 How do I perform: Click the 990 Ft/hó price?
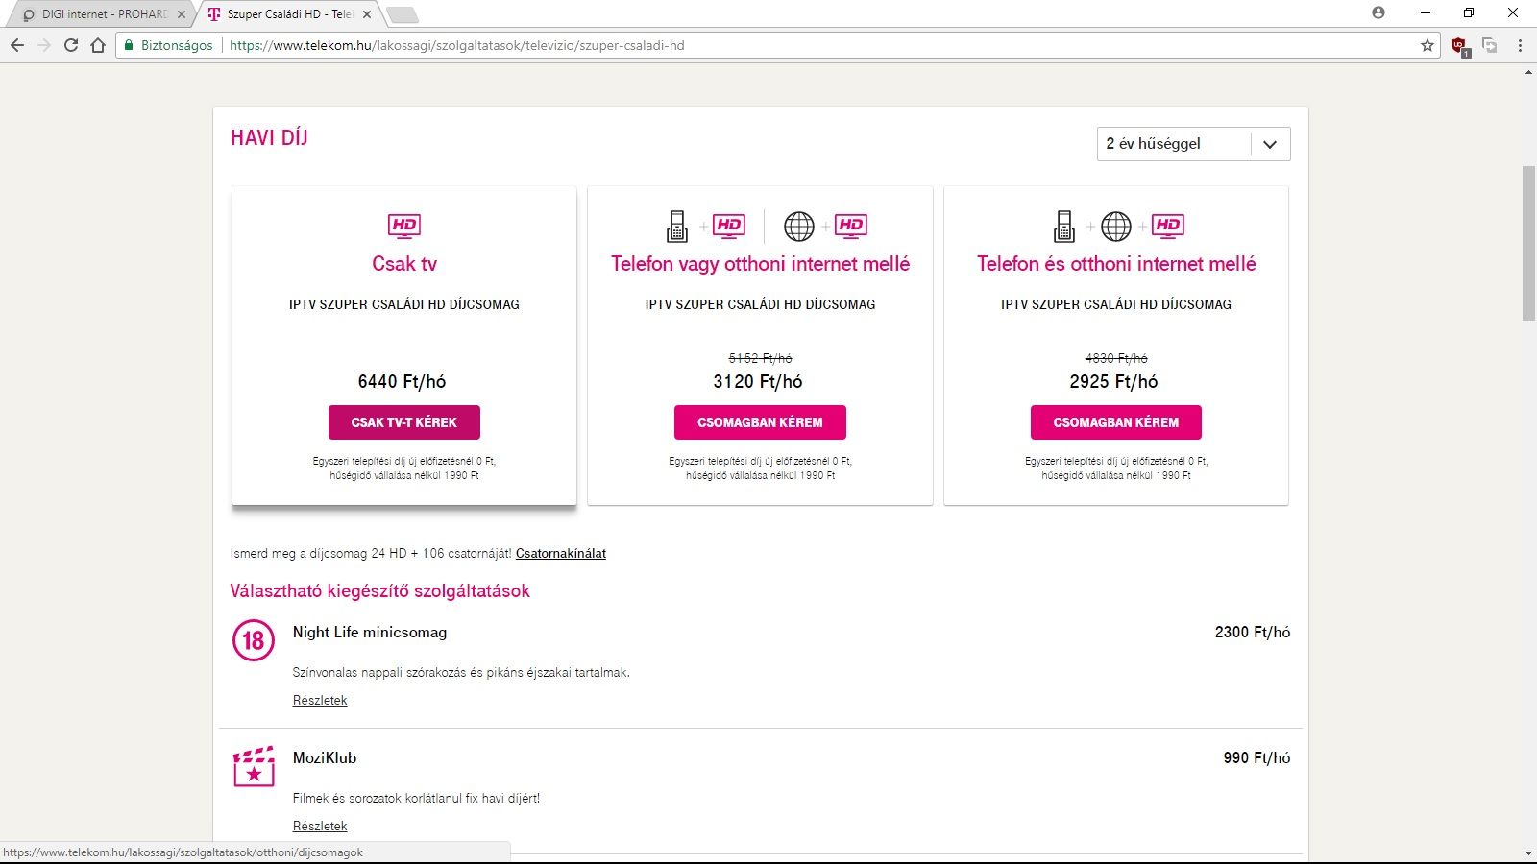1256,758
